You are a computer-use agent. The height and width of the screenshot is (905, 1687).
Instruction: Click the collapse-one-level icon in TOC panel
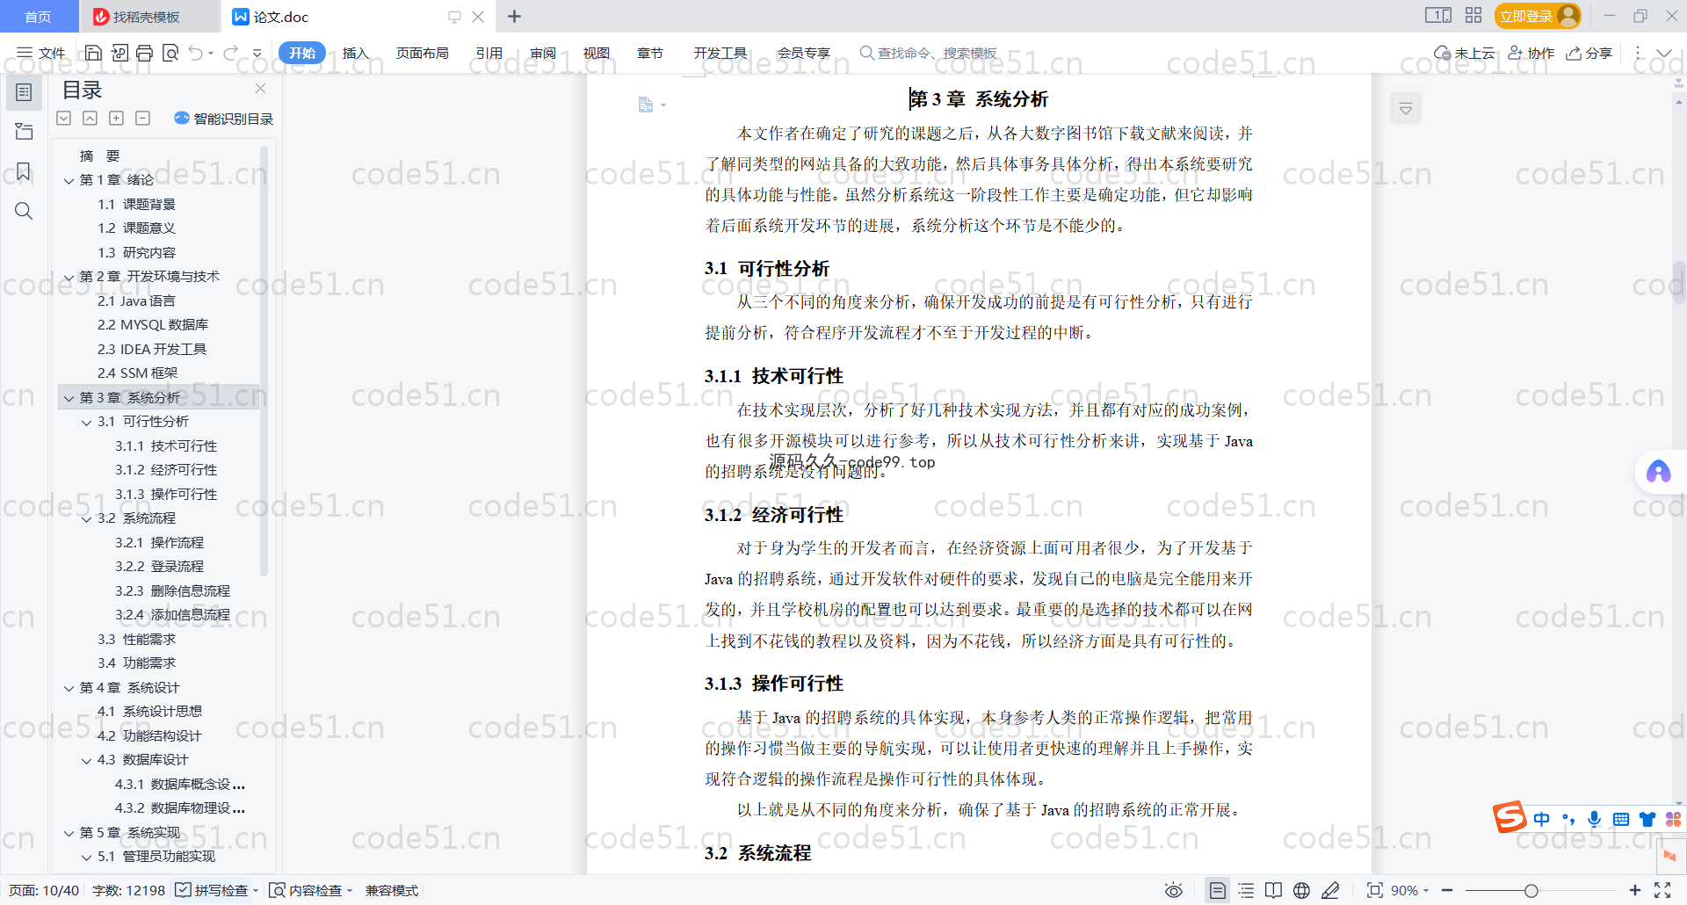click(90, 118)
